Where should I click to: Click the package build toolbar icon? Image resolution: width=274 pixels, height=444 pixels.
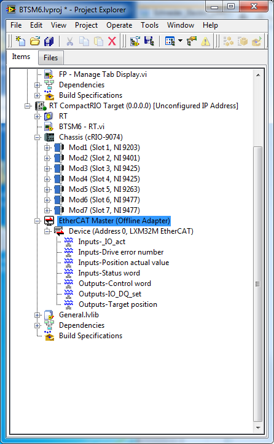click(x=242, y=41)
